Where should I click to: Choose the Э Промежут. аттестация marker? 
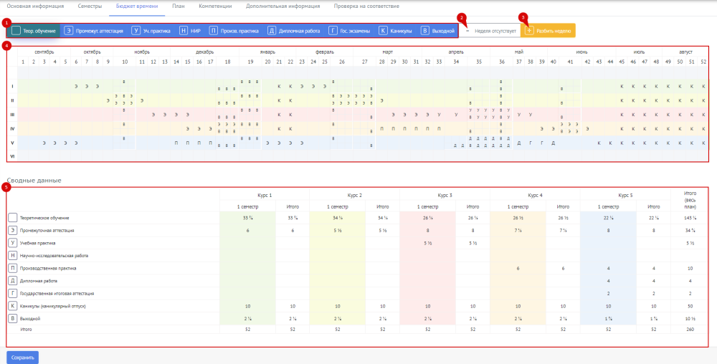pos(94,31)
